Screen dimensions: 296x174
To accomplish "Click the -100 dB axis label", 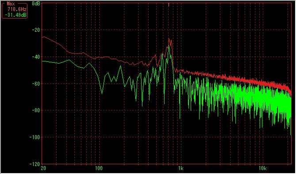I will pyautogui.click(x=35, y=137).
